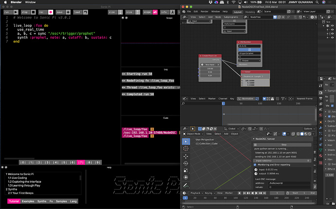The height and width of the screenshot is (209, 336).
Task: Select the Blender Scale tool
Action: [x=186, y=170]
